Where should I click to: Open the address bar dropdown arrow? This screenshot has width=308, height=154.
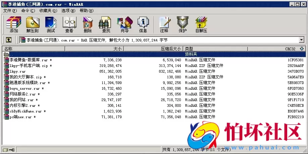point(302,40)
